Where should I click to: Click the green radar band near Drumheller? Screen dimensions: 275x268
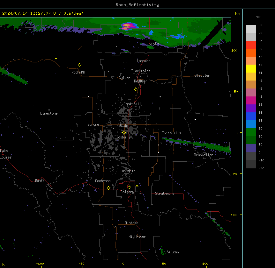click(x=197, y=144)
